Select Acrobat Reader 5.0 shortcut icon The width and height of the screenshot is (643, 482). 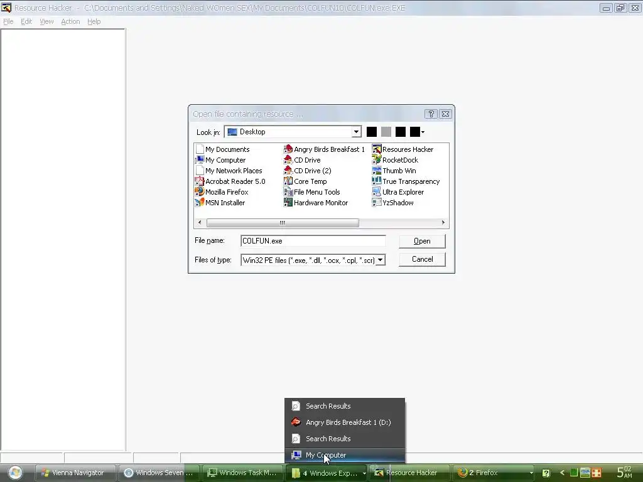click(200, 181)
